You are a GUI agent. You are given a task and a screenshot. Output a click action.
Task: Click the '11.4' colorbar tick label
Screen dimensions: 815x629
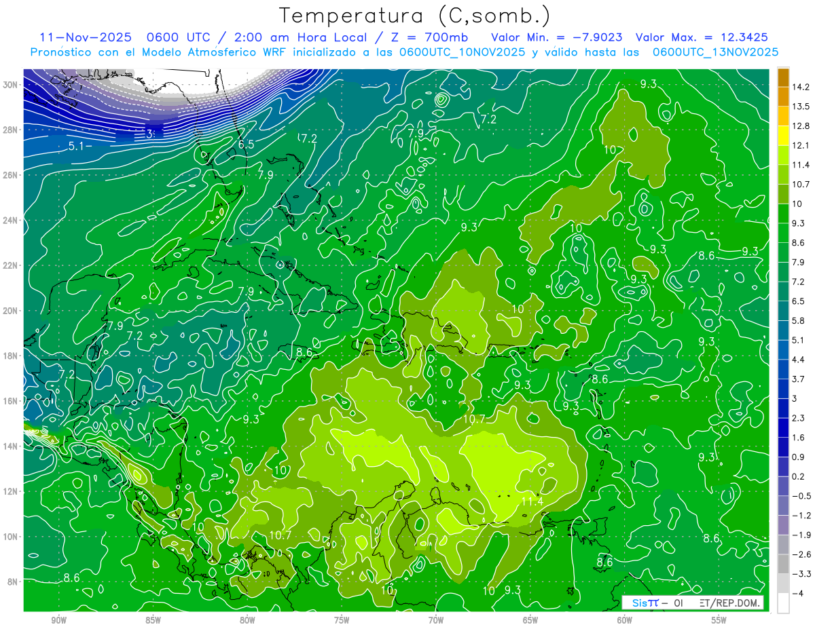pyautogui.click(x=801, y=165)
